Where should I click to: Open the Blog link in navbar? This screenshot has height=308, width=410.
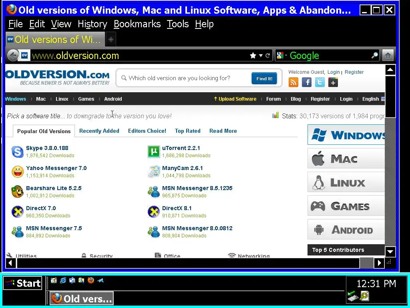tap(296, 99)
